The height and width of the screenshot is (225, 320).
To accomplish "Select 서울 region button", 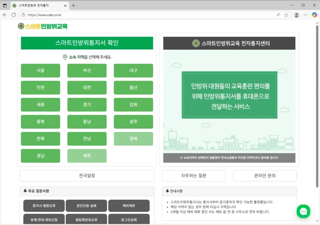I will point(40,70).
